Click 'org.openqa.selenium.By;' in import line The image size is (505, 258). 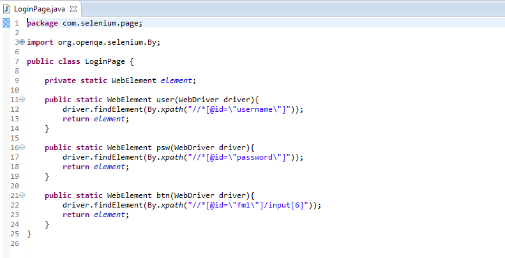(109, 43)
